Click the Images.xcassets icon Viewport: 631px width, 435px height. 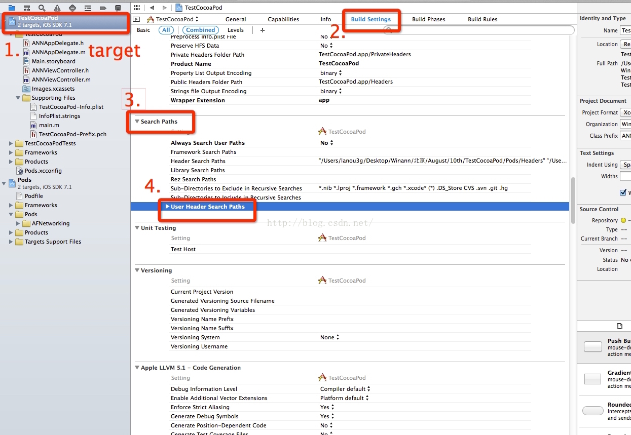27,89
